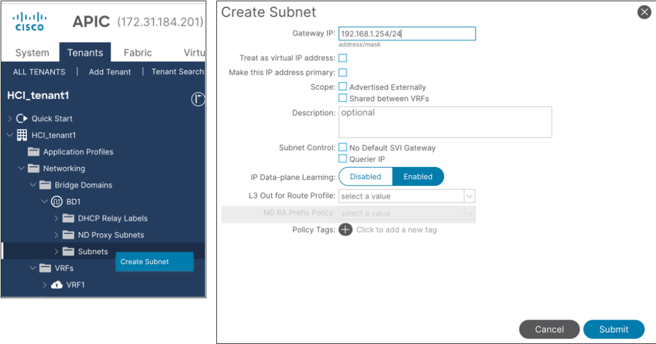This screenshot has height=344, width=656.
Task: Close the Create Subnet dialog
Action: (644, 13)
